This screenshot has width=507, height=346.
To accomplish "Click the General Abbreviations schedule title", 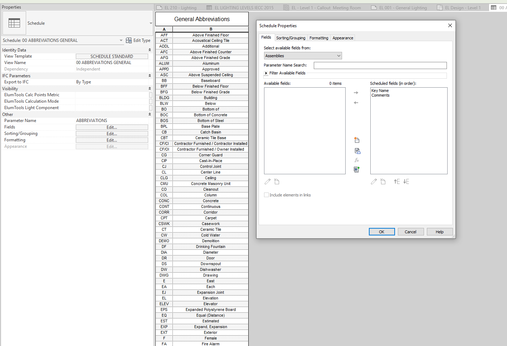I will tap(202, 19).
